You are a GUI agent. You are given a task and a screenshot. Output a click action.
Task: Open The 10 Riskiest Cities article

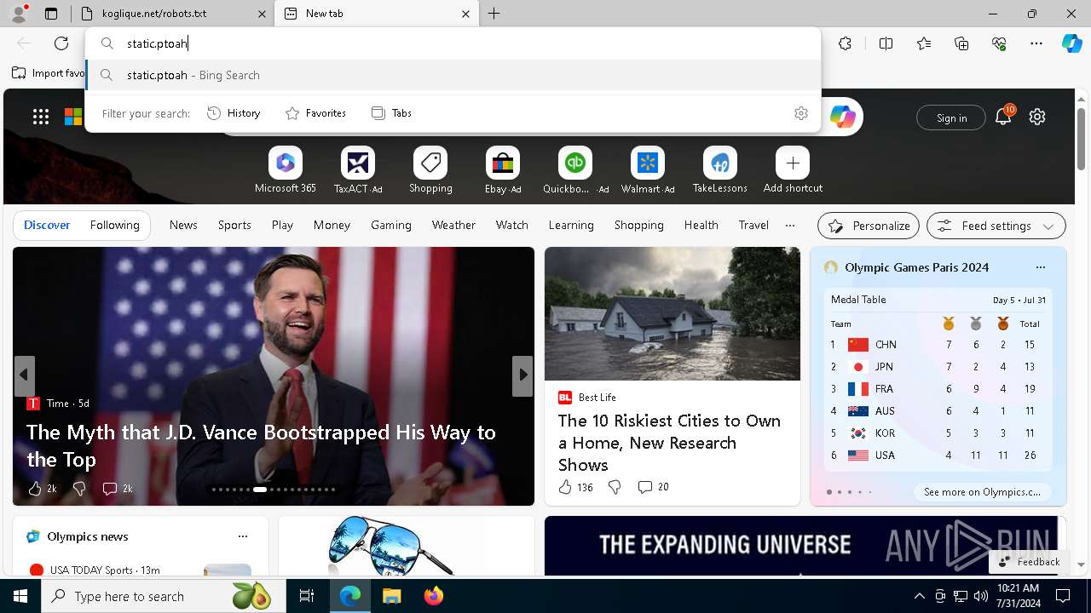[669, 443]
